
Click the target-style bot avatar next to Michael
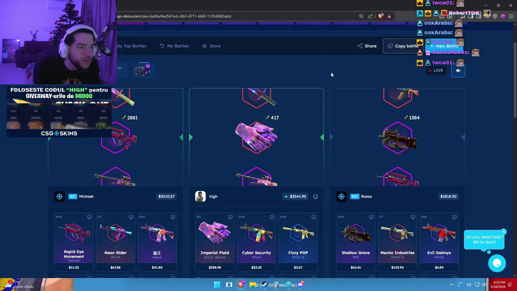[x=59, y=196]
